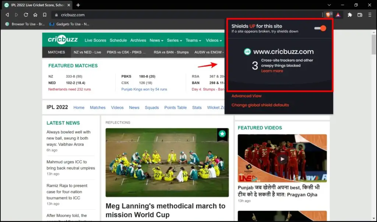This screenshot has height=222, width=377.
Task: Open the Gadgets To Use bookmark
Action: [x=69, y=24]
